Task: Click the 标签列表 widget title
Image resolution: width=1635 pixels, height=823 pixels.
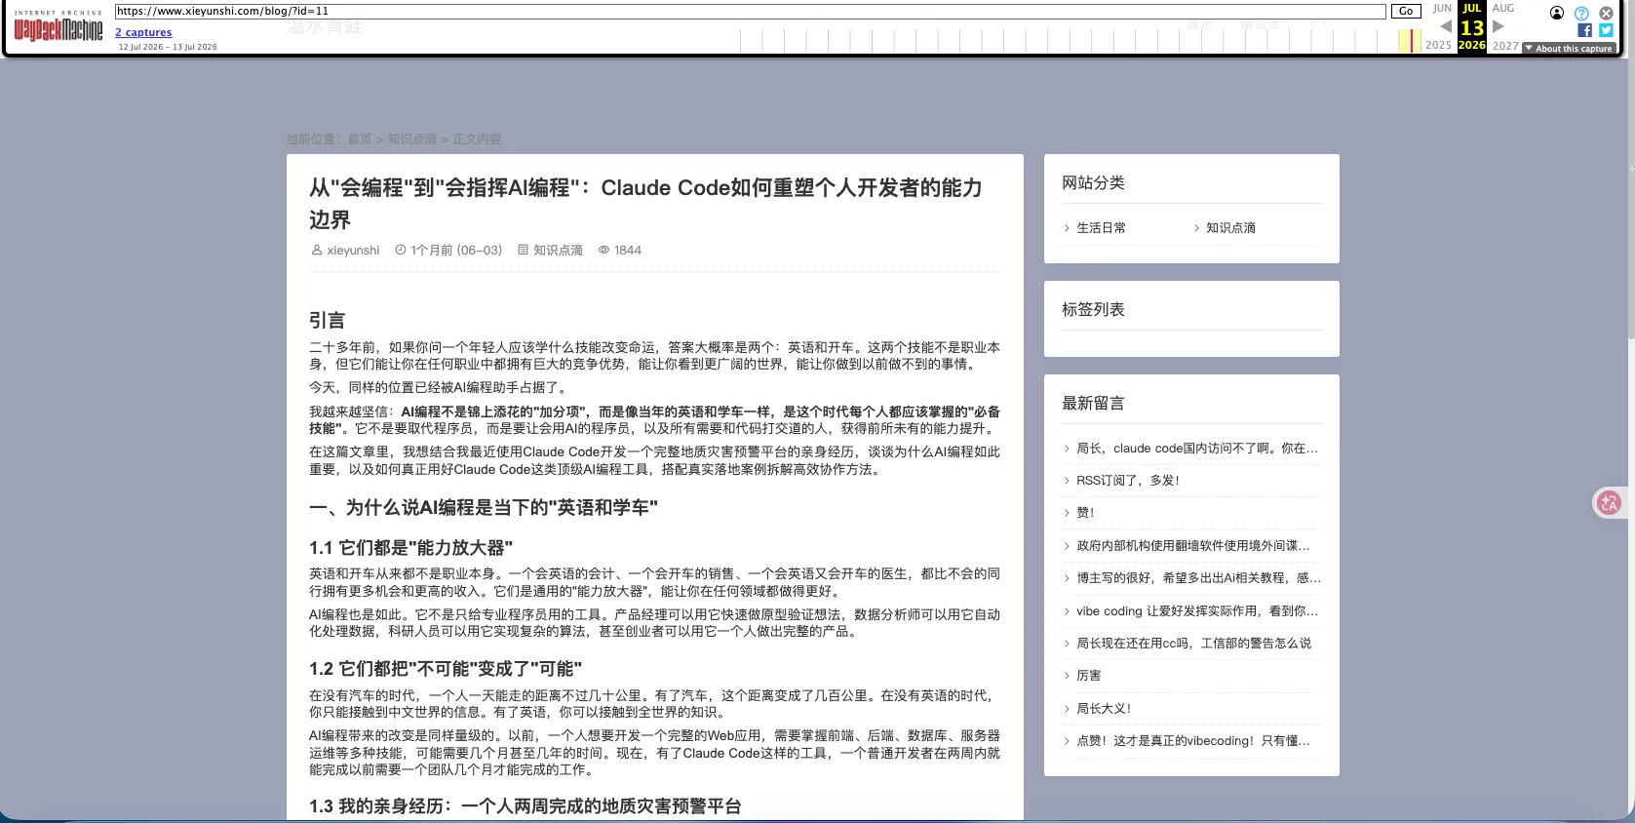Action: [x=1093, y=310]
